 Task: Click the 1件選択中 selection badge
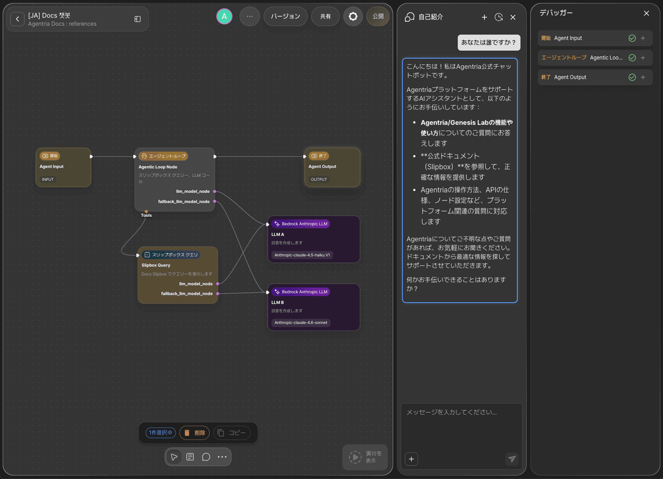161,433
